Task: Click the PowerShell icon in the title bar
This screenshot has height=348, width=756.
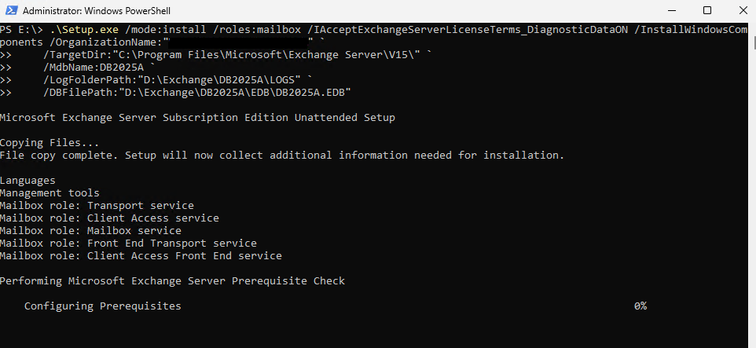Action: point(12,10)
